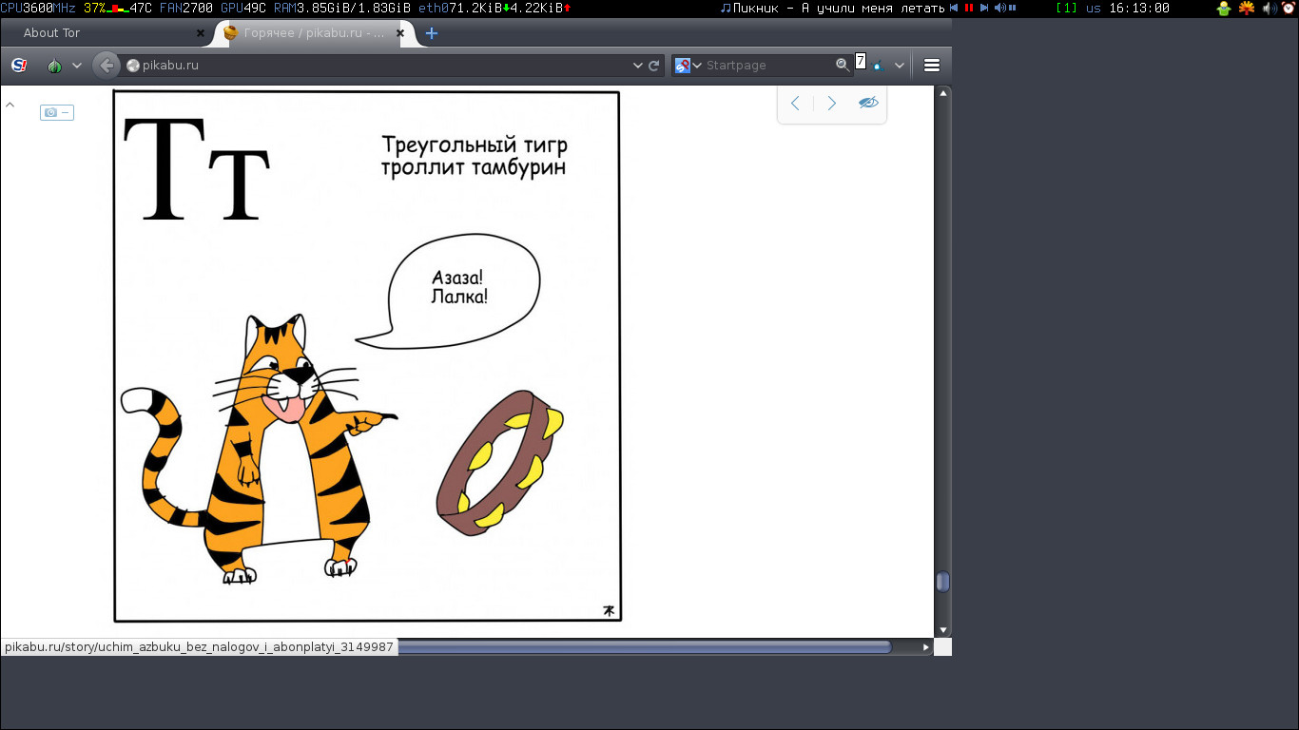Click the globe site identity icon

(133, 66)
